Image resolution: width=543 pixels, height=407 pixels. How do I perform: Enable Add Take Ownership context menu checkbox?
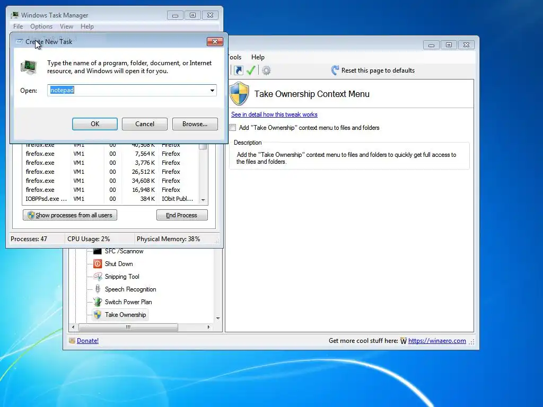pos(233,128)
